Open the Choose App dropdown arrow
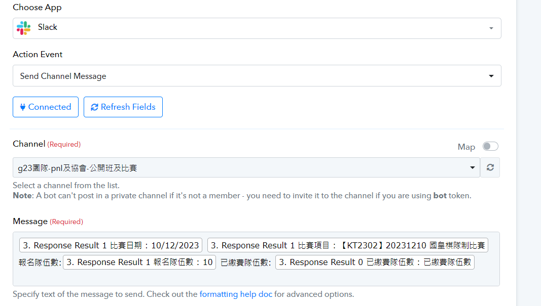The height and width of the screenshot is (306, 541). click(491, 28)
